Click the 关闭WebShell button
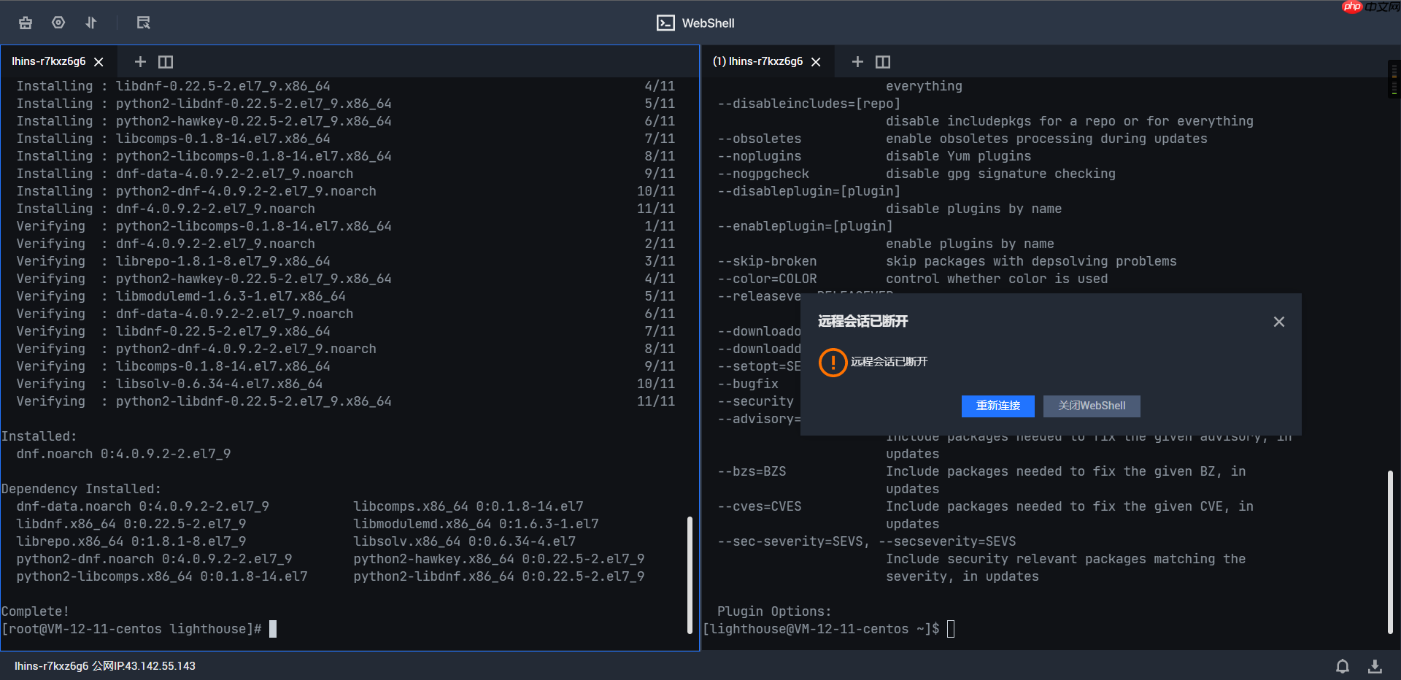The image size is (1401, 680). tap(1092, 406)
